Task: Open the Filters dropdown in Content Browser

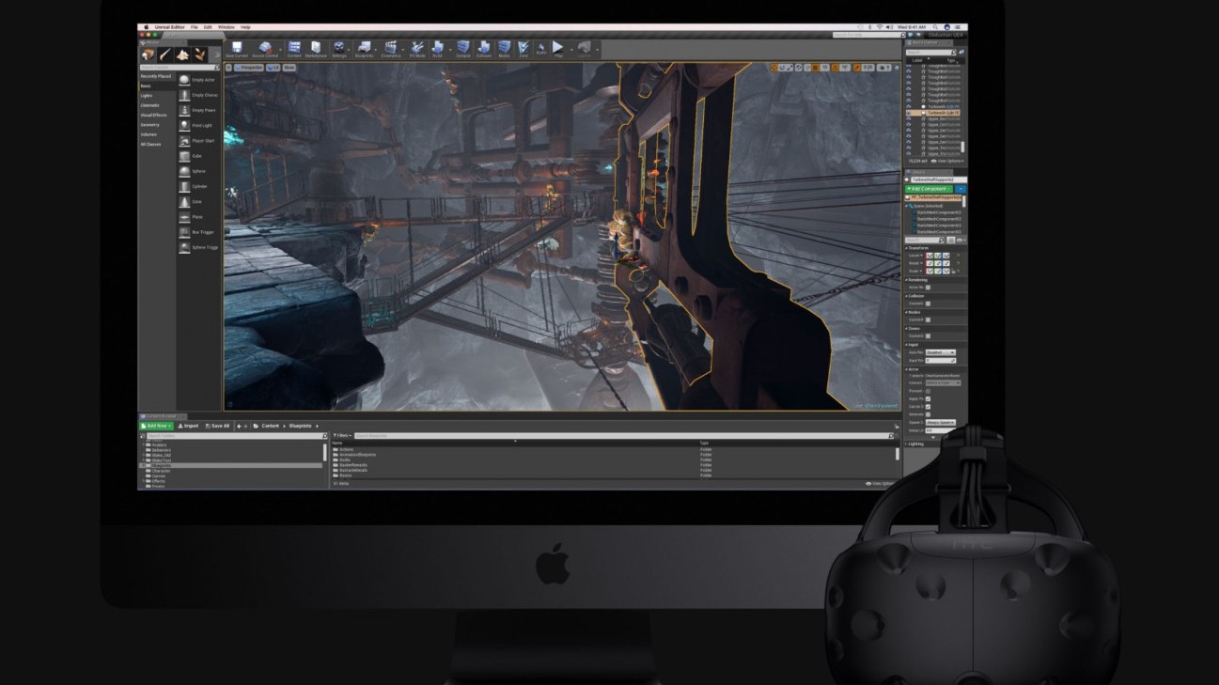Action: click(x=342, y=435)
